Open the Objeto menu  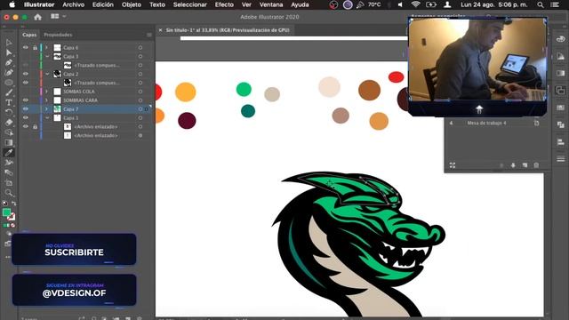[x=132, y=4]
